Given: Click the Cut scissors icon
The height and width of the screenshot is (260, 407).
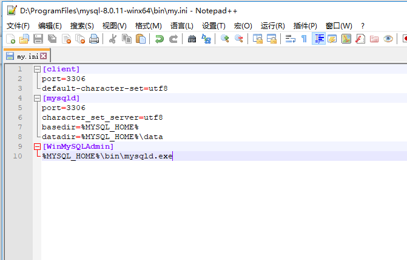Looking at the screenshot, I should (x=113, y=39).
